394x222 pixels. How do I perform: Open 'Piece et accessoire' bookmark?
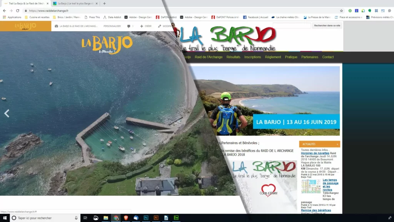[348, 17]
